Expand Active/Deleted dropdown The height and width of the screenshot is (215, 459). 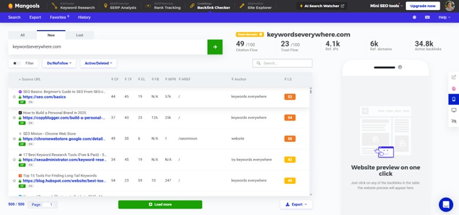point(99,63)
